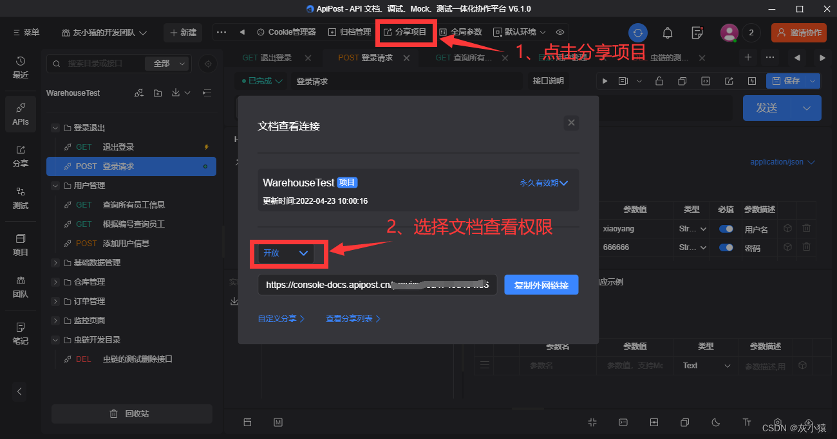Click the new API plug icon beside WarehouseTest
The width and height of the screenshot is (837, 439).
[138, 93]
